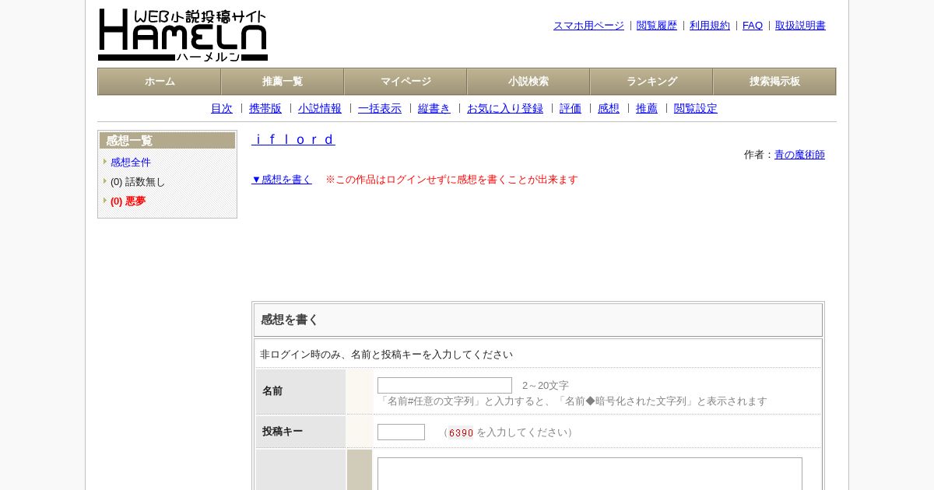The width and height of the screenshot is (934, 490).
Task: Open the 推薦 link in submenu
Action: click(647, 109)
